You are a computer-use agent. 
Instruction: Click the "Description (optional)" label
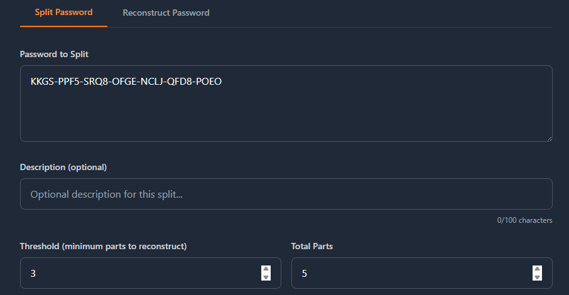point(63,167)
